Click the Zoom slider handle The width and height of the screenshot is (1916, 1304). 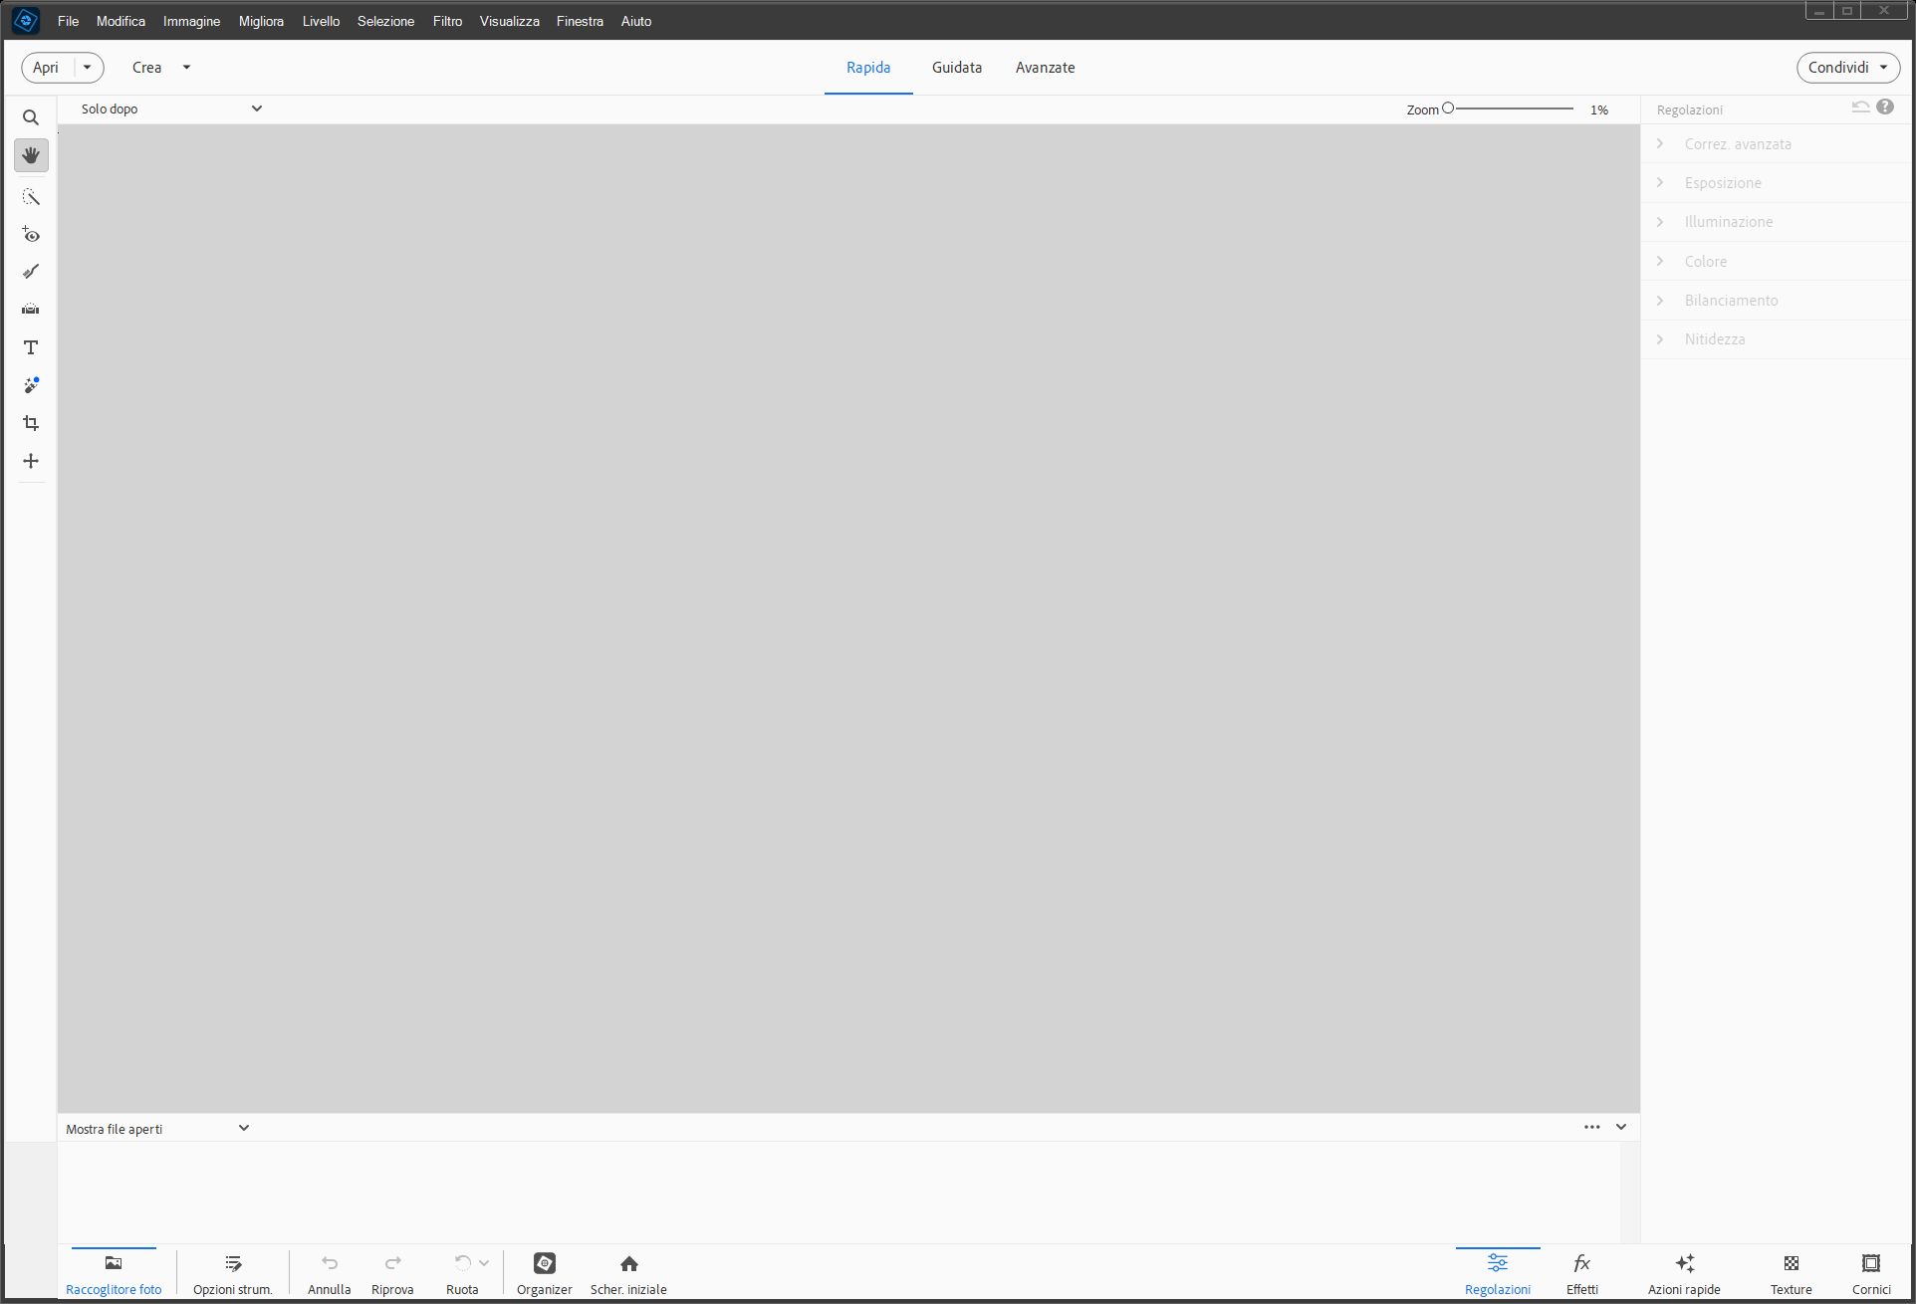click(x=1448, y=108)
